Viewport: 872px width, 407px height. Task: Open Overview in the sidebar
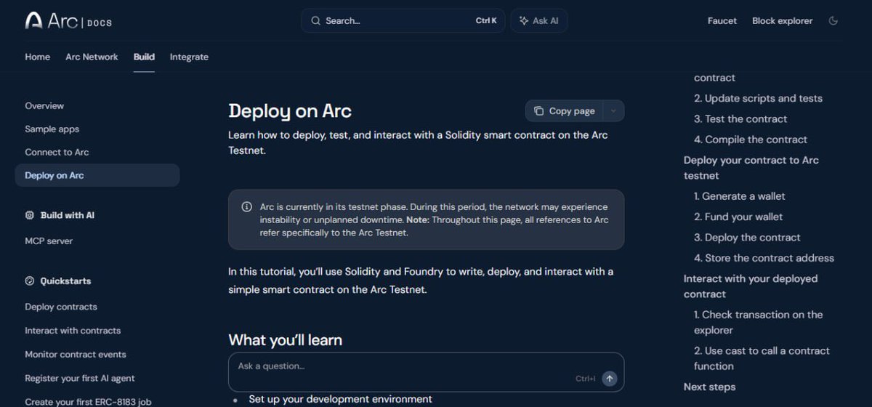(x=44, y=106)
